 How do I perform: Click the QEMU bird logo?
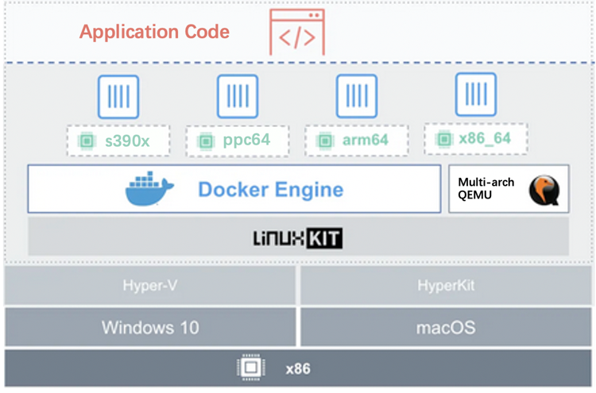coord(544,190)
